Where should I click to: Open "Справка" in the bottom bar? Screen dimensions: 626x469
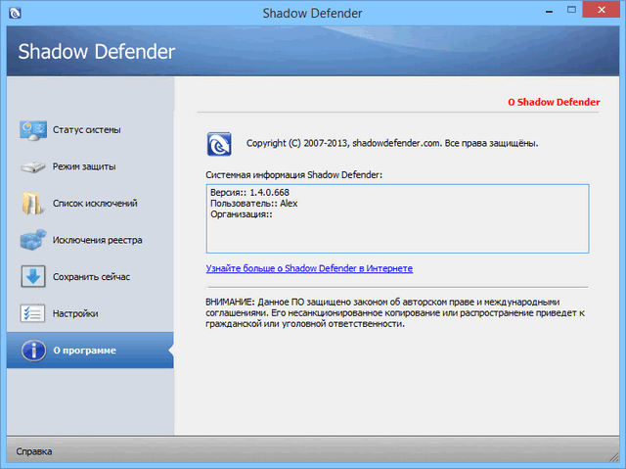(33, 451)
